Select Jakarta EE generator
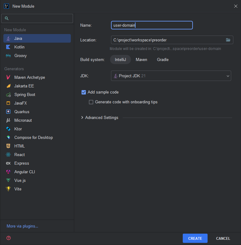Screen dimensions: 241x245 [x=37, y=86]
